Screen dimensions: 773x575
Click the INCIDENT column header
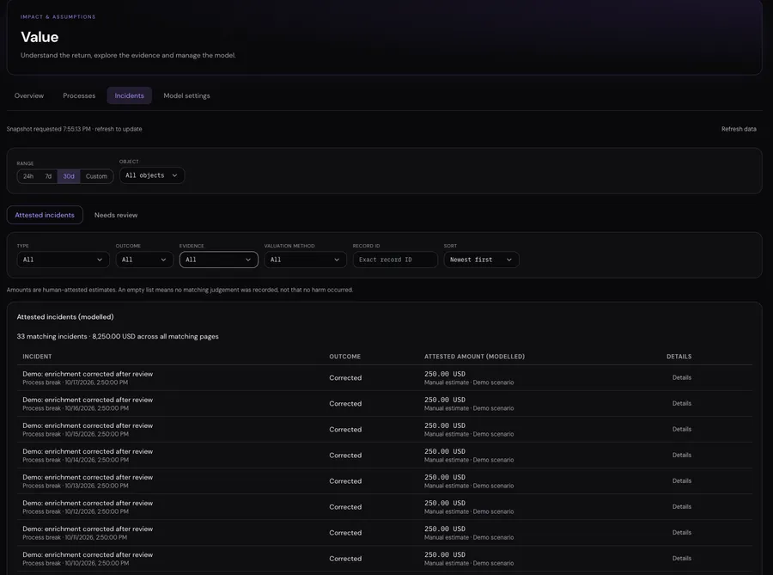(x=37, y=357)
